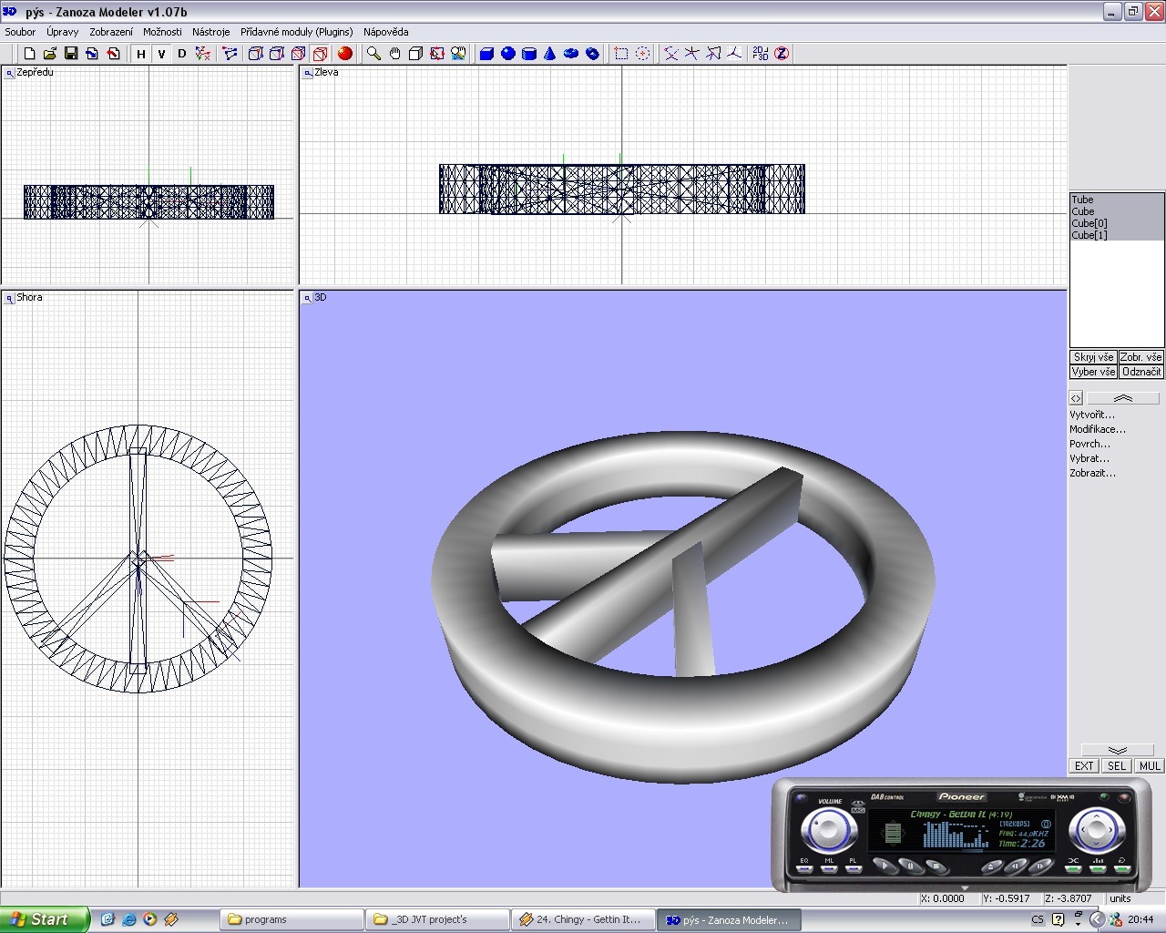1166x933 pixels.
Task: Click the red render sphere icon
Action: [x=344, y=54]
